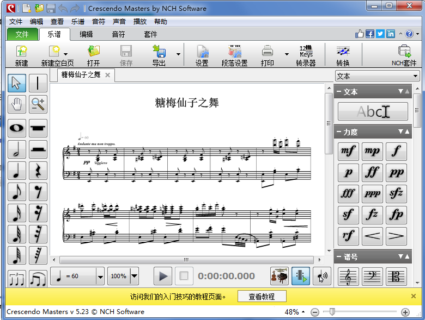Insert a triplet grouping
Viewport: 425px width, 320px height.
point(17,279)
